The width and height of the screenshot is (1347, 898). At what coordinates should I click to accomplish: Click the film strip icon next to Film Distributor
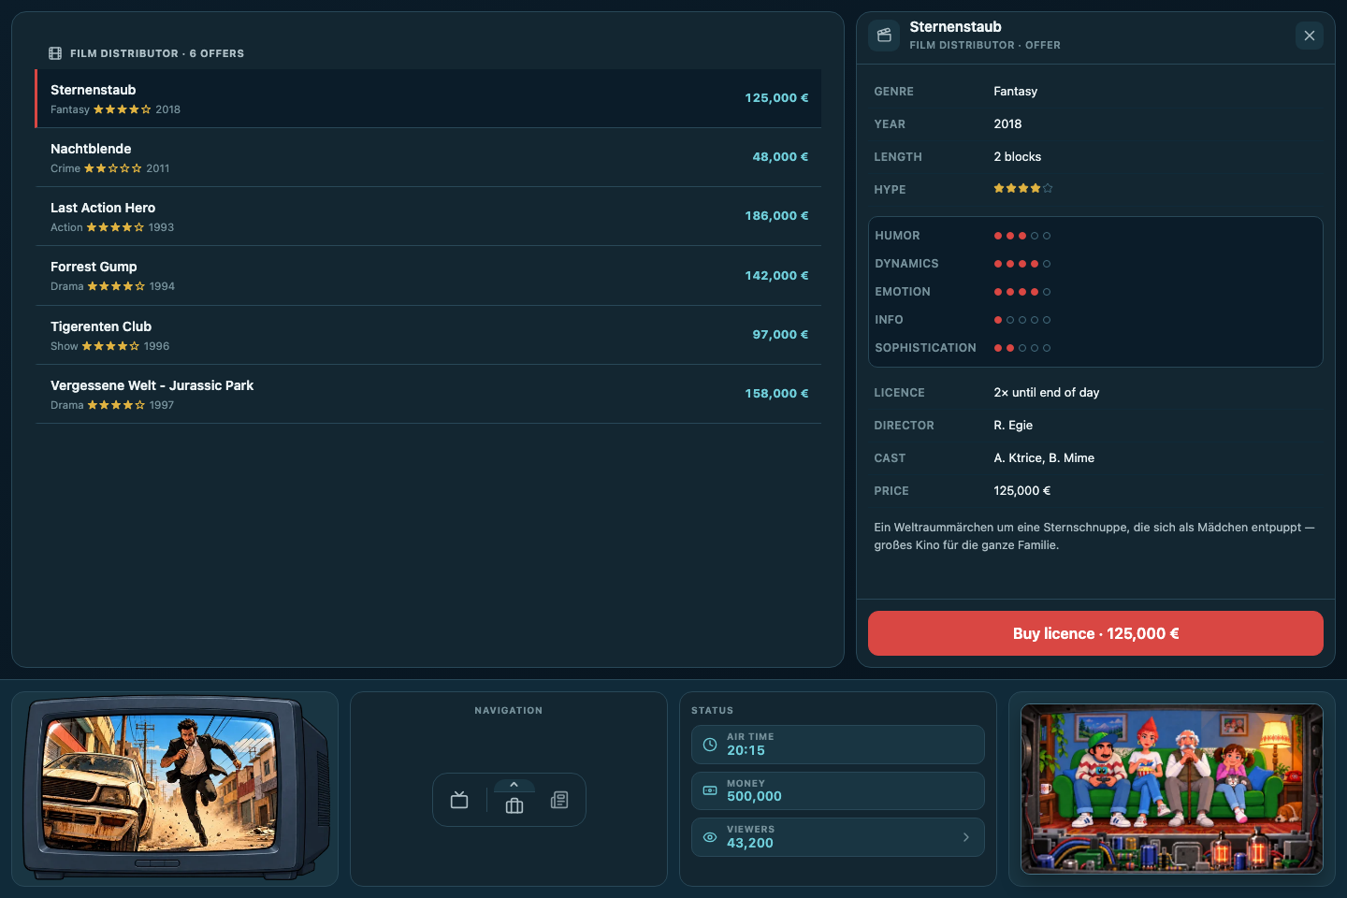[x=55, y=53]
